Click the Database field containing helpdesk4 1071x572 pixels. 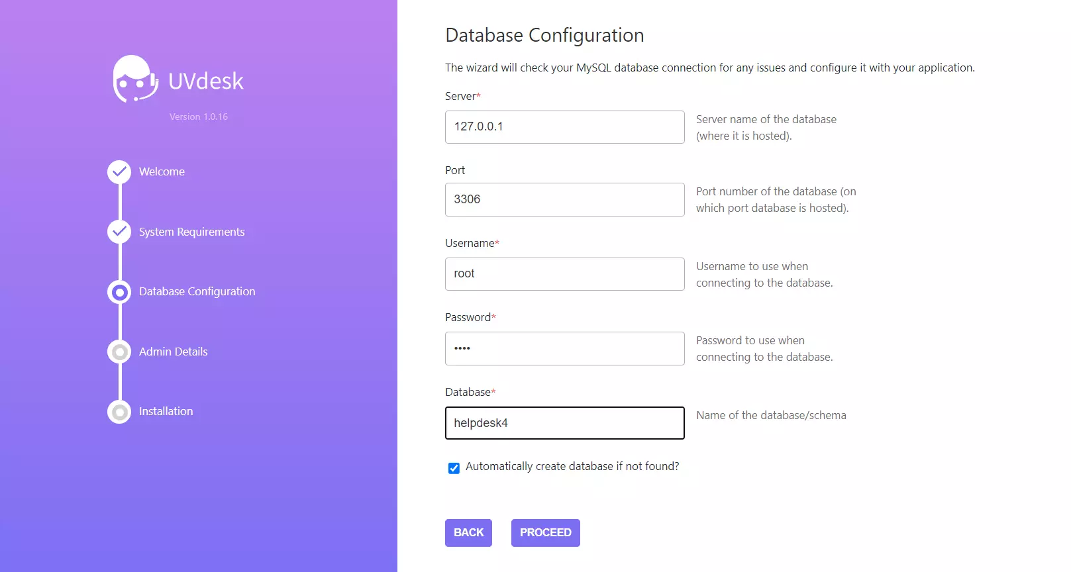pos(564,423)
